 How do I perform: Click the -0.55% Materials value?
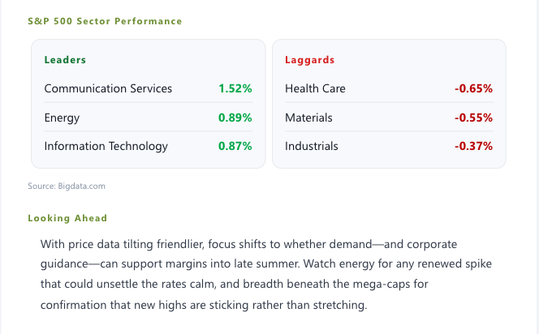coord(474,118)
